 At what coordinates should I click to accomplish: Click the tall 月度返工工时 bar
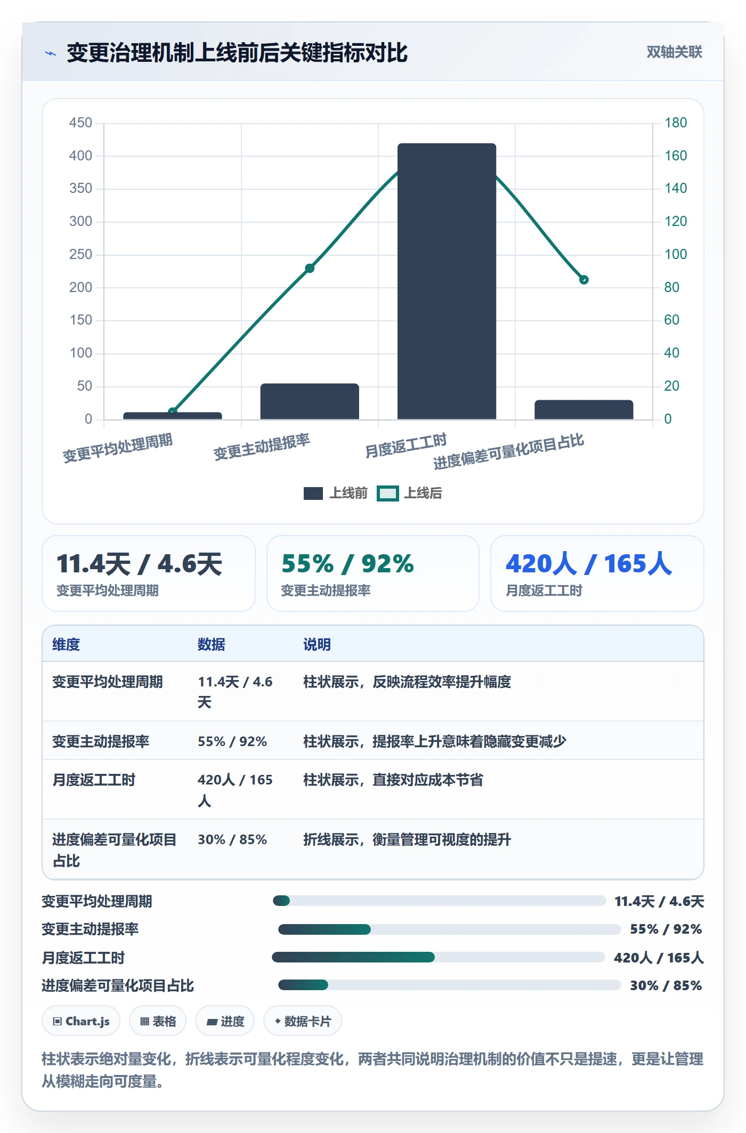pos(447,281)
